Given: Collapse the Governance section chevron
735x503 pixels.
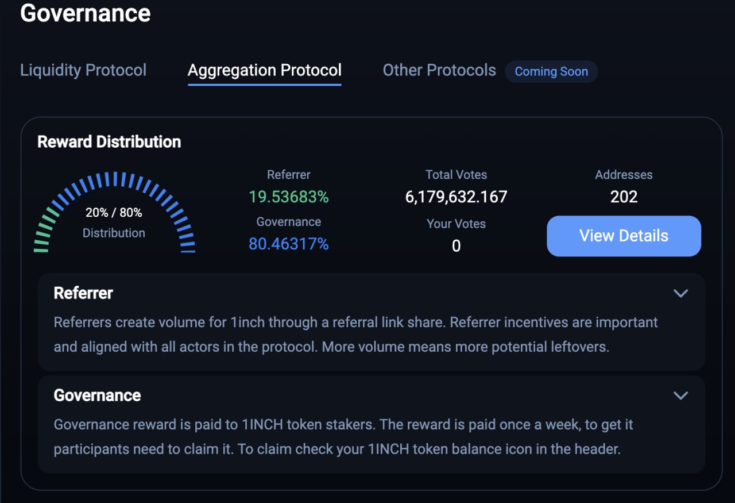Looking at the screenshot, I should pyautogui.click(x=680, y=396).
